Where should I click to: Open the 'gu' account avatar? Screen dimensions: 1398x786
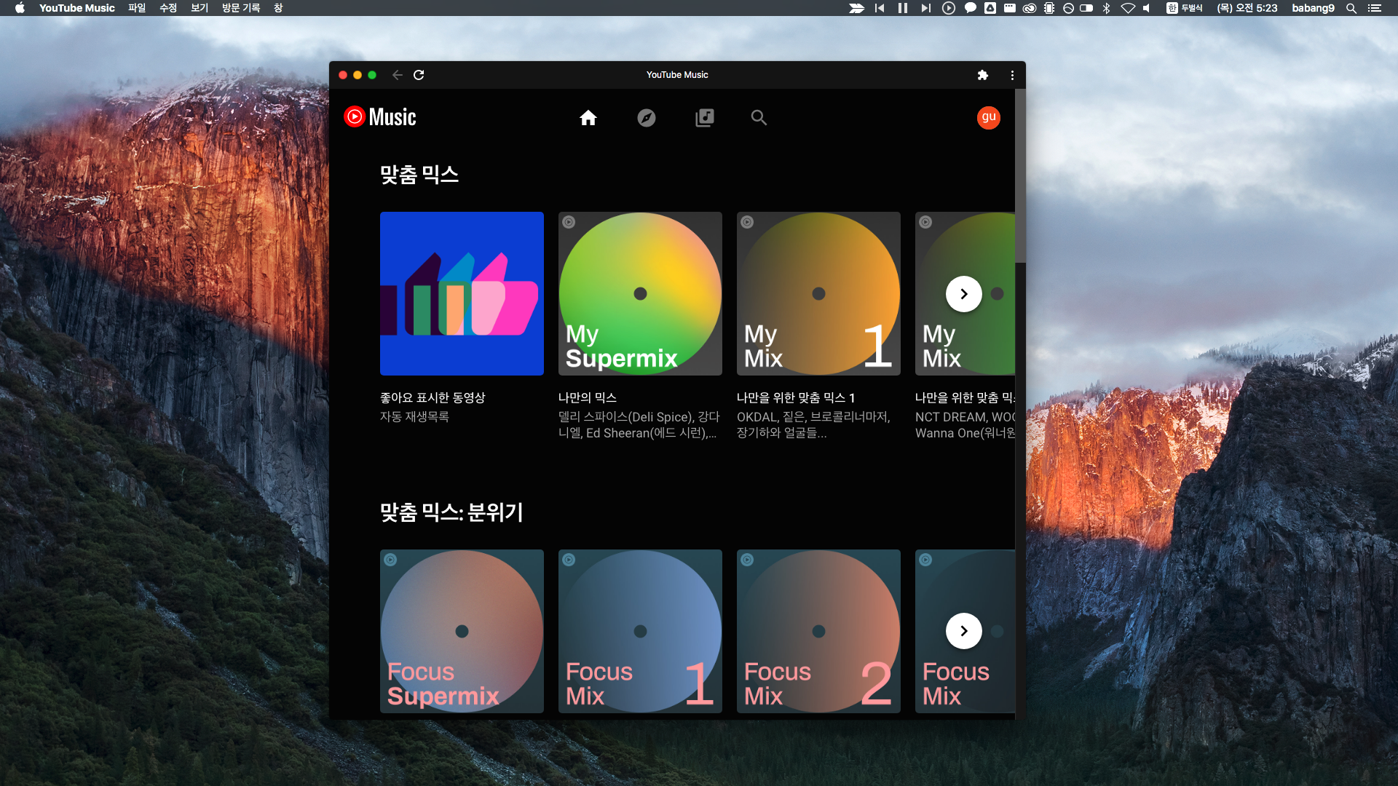pyautogui.click(x=988, y=118)
